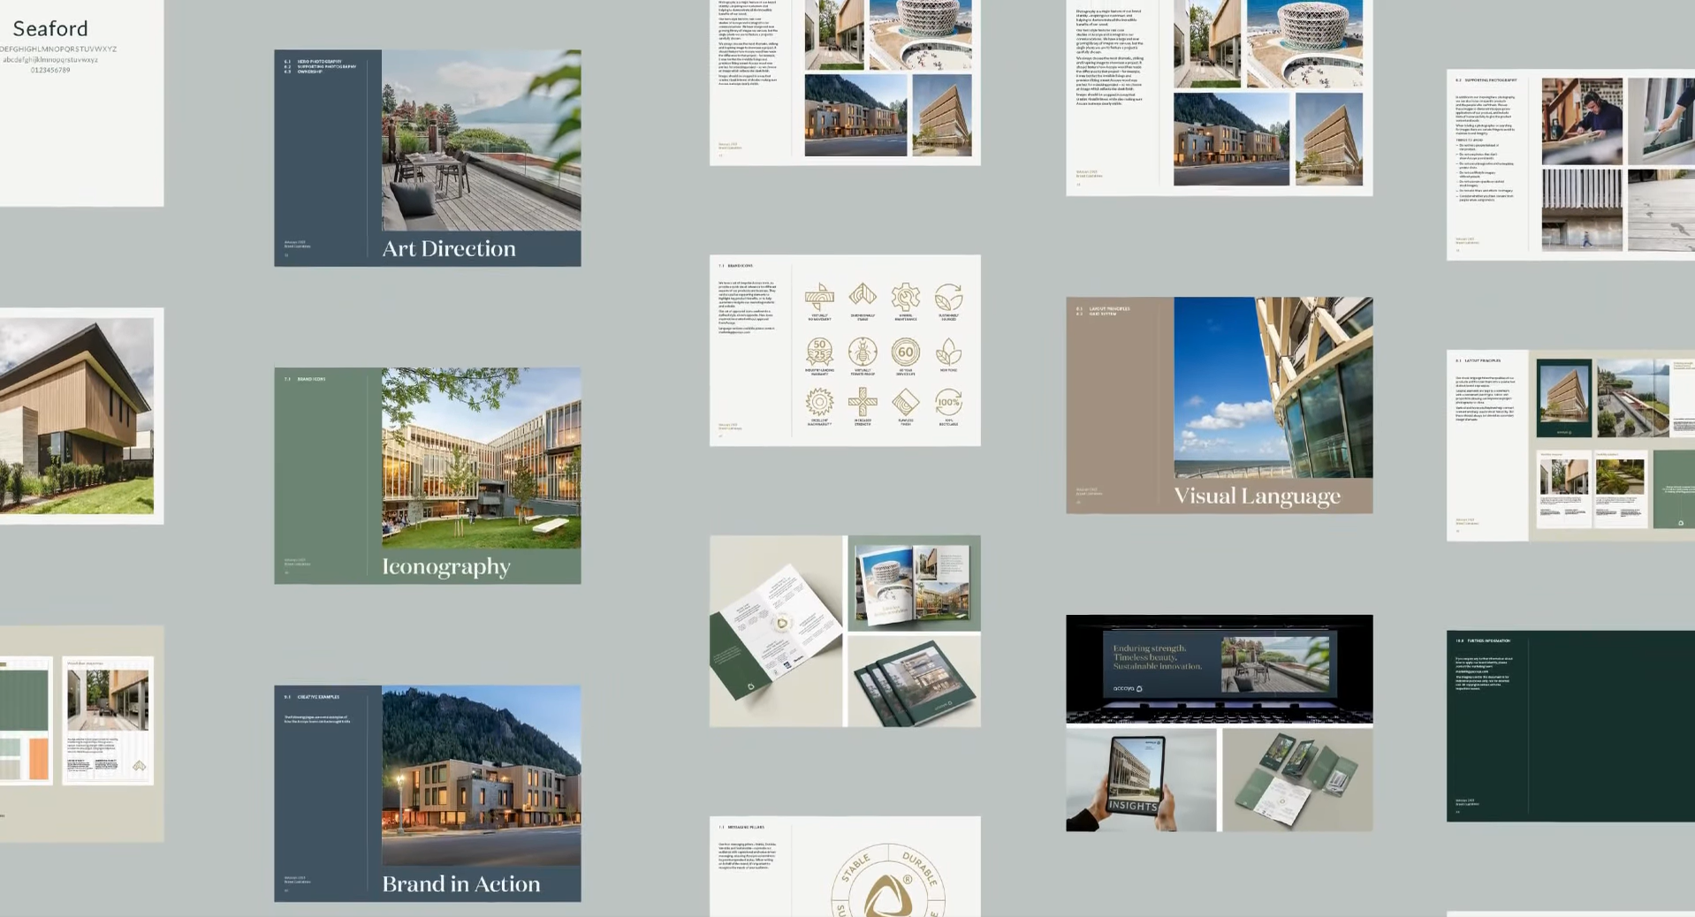Select the 60 year service life icon

905,352
